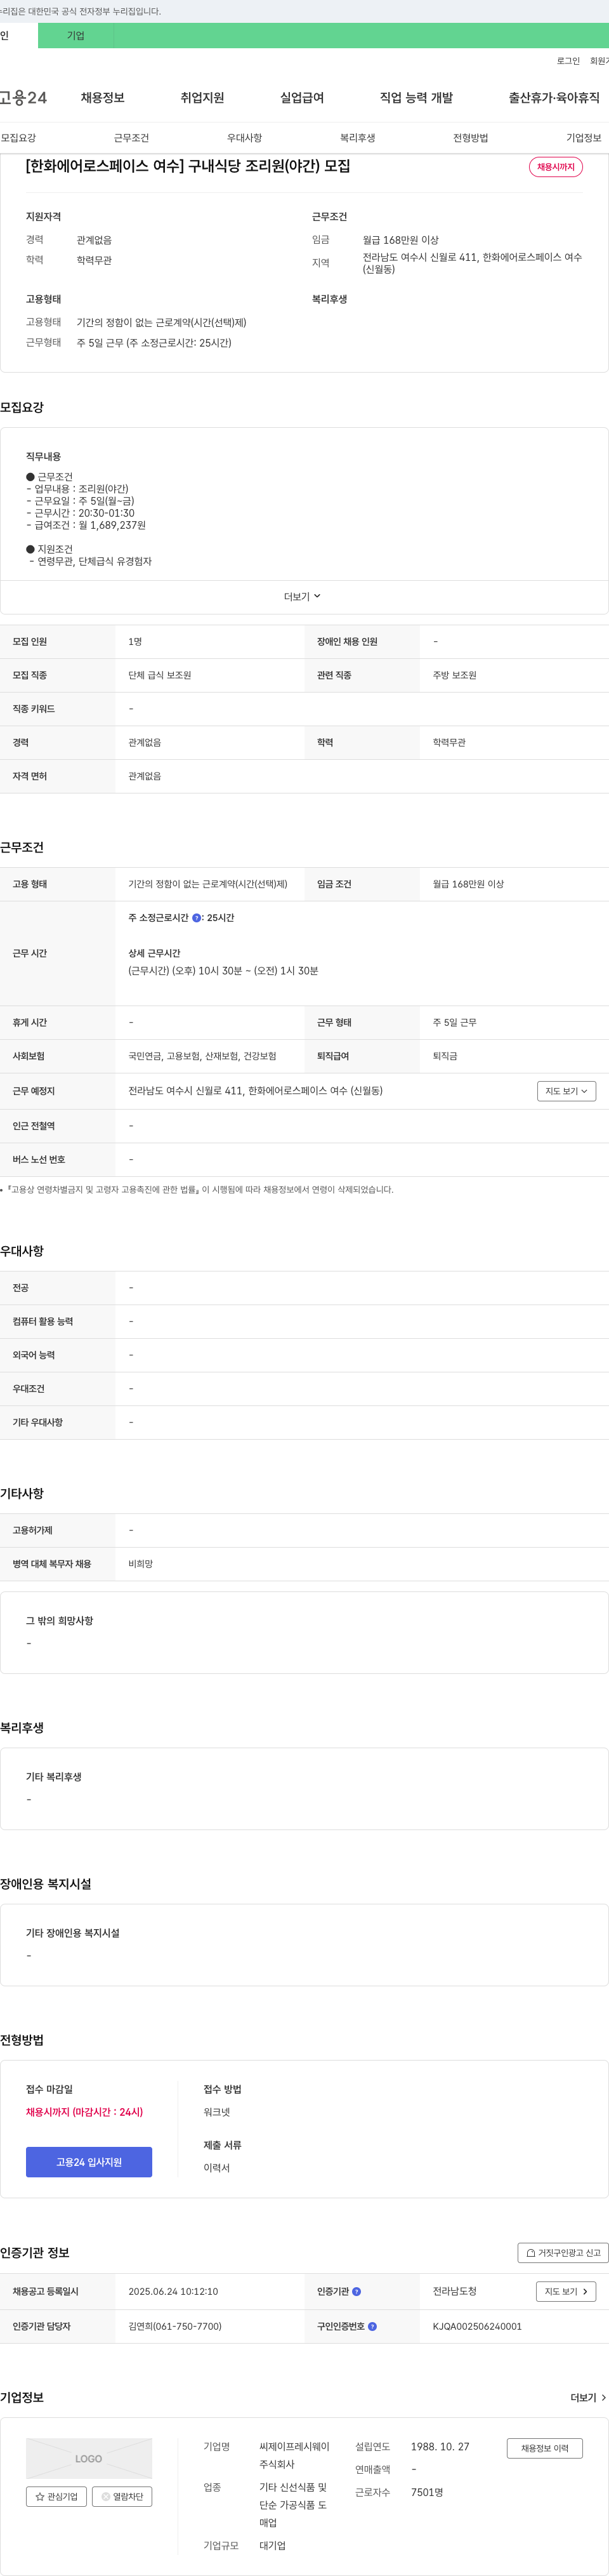Click the blue help icon next to 주 소정근로시간

[x=197, y=917]
